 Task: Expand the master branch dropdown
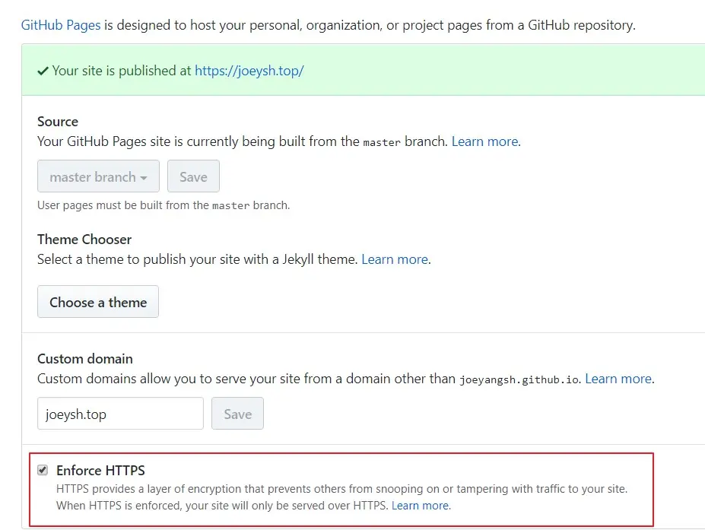click(x=98, y=176)
